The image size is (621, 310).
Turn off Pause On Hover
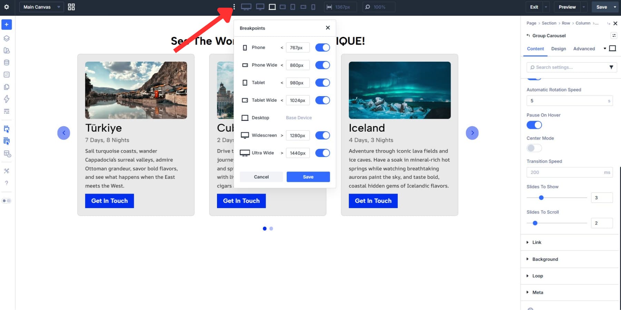[x=534, y=125]
